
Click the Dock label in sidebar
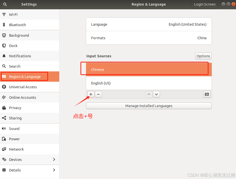(x=13, y=46)
